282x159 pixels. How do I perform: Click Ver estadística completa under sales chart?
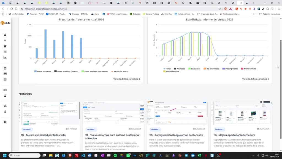(x=127, y=79)
